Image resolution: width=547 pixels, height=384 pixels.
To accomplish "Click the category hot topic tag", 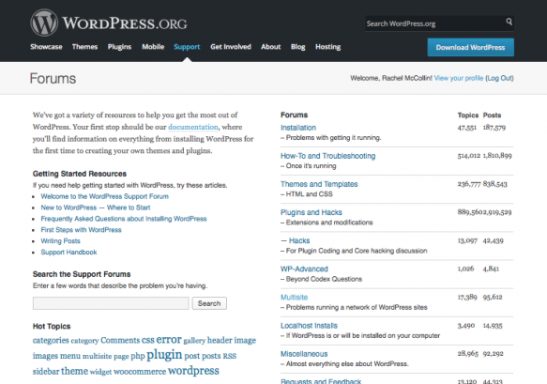I will click(x=84, y=341).
